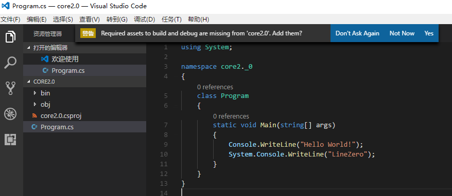
Task: Select 欢迎使用 in open editors
Action: click(x=85, y=59)
